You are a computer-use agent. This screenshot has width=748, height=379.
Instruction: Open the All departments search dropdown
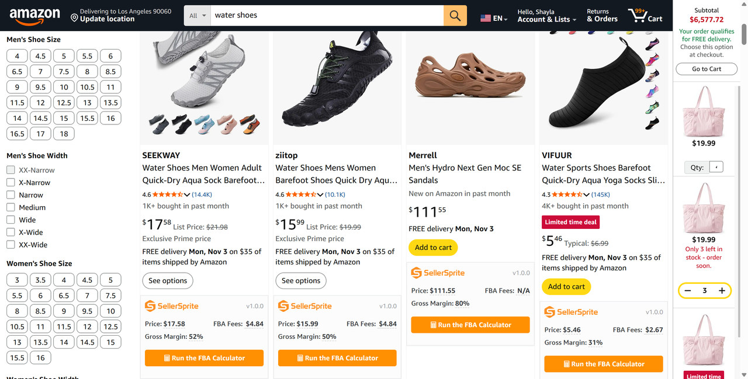pos(198,16)
